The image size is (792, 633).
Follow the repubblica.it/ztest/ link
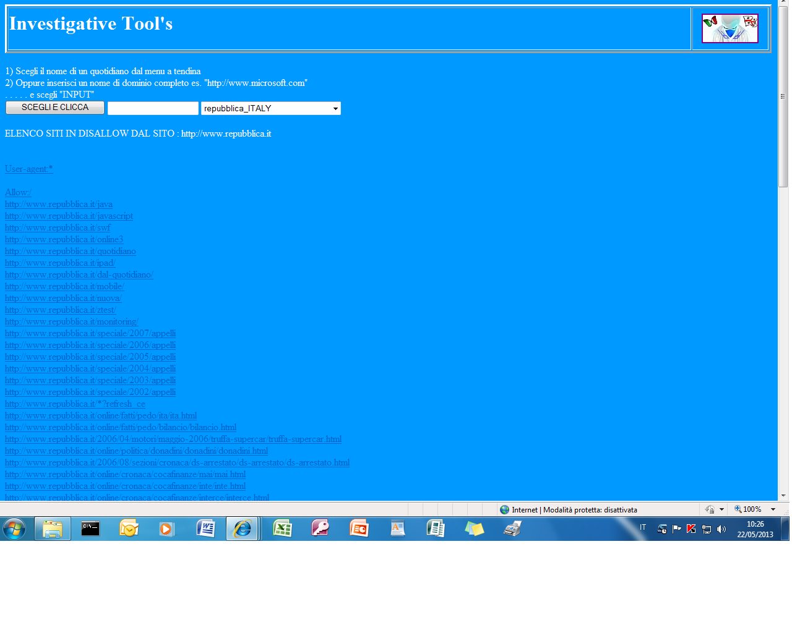coord(61,310)
